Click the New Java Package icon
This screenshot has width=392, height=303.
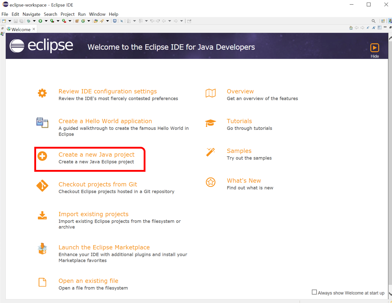(77, 21)
